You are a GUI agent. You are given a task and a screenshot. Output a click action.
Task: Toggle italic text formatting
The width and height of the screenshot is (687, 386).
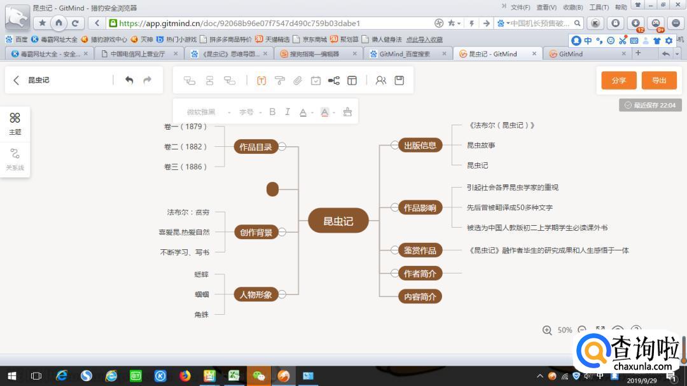coord(288,112)
